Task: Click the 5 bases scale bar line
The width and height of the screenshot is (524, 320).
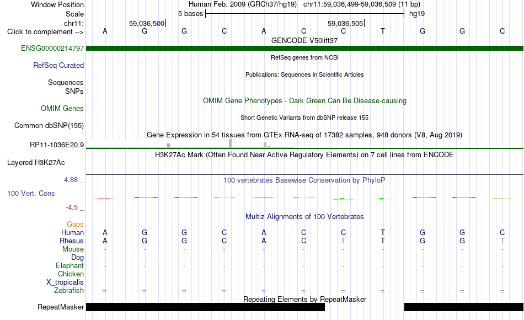Action: (305, 14)
